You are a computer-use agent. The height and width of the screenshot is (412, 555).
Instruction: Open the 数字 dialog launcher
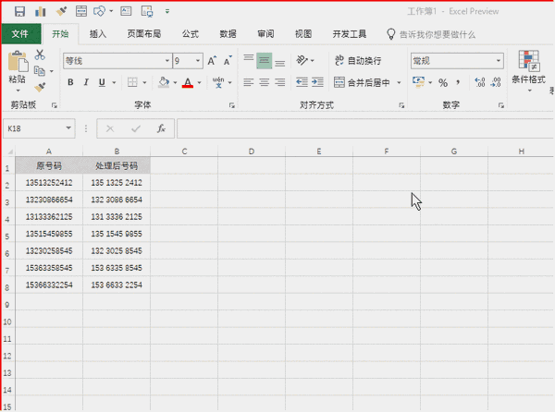pyautogui.click(x=501, y=105)
